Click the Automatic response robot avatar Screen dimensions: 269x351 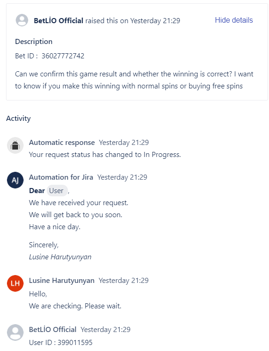pyautogui.click(x=15, y=145)
